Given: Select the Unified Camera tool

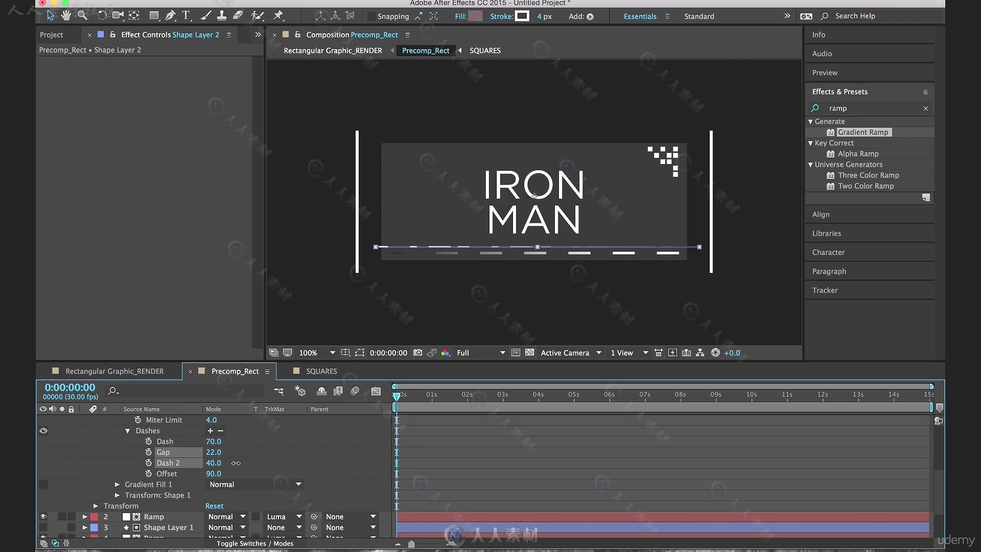Looking at the screenshot, I should [118, 16].
